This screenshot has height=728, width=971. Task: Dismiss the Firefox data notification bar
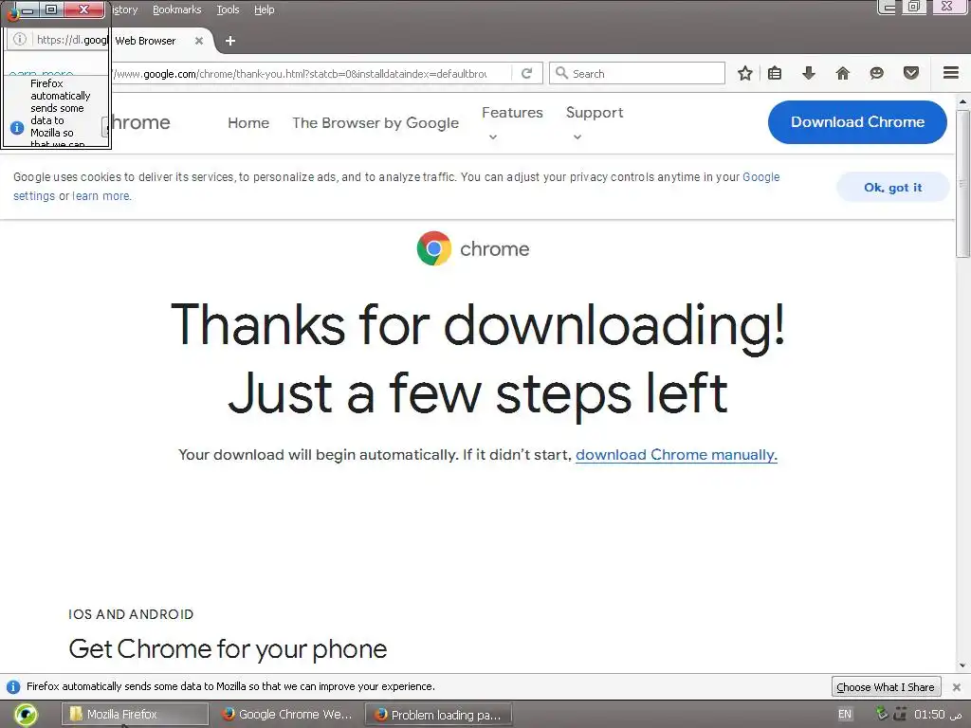(957, 687)
